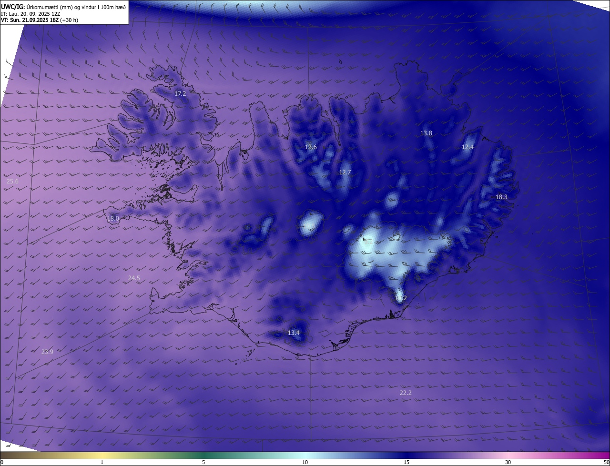Click the '1' tick on the colour scale
This screenshot has height=466, width=610.
(x=102, y=462)
